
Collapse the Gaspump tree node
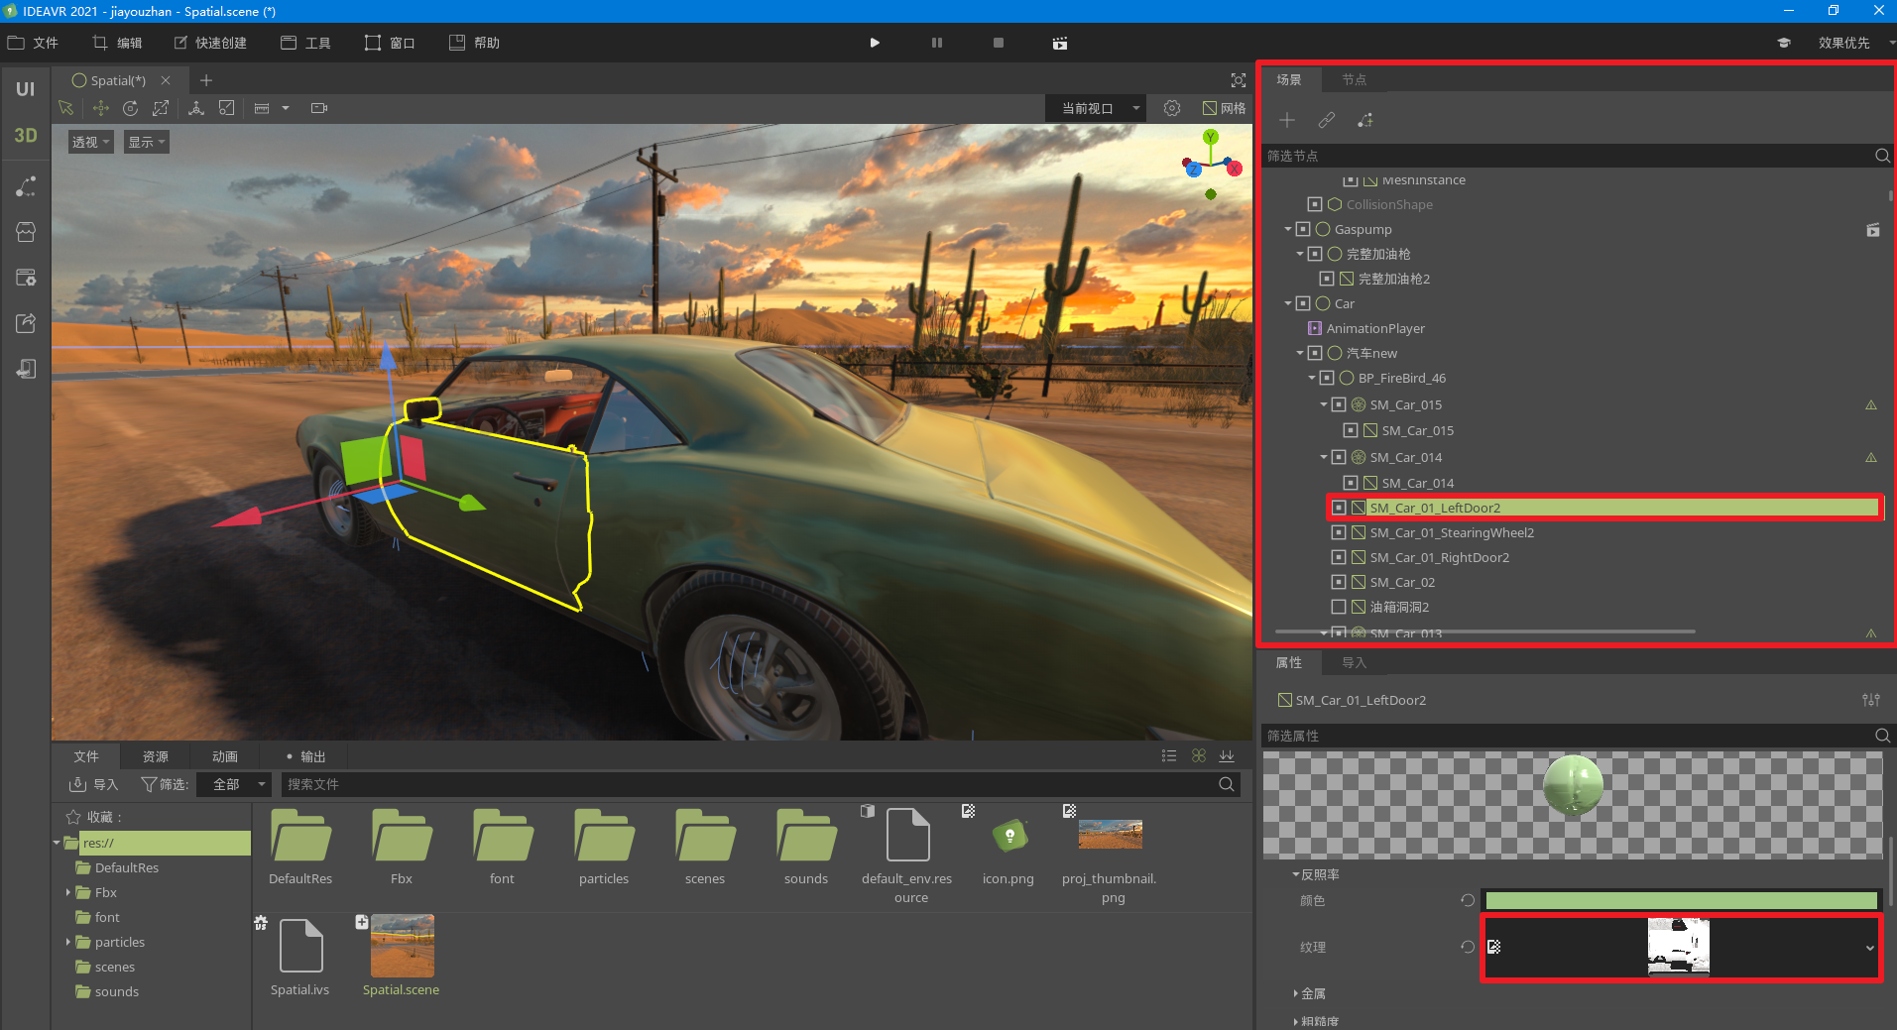click(1288, 230)
